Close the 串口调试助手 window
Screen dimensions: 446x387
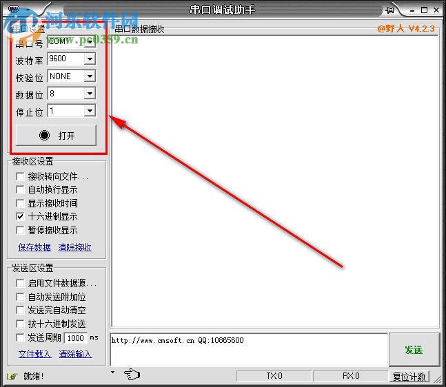[x=436, y=10]
